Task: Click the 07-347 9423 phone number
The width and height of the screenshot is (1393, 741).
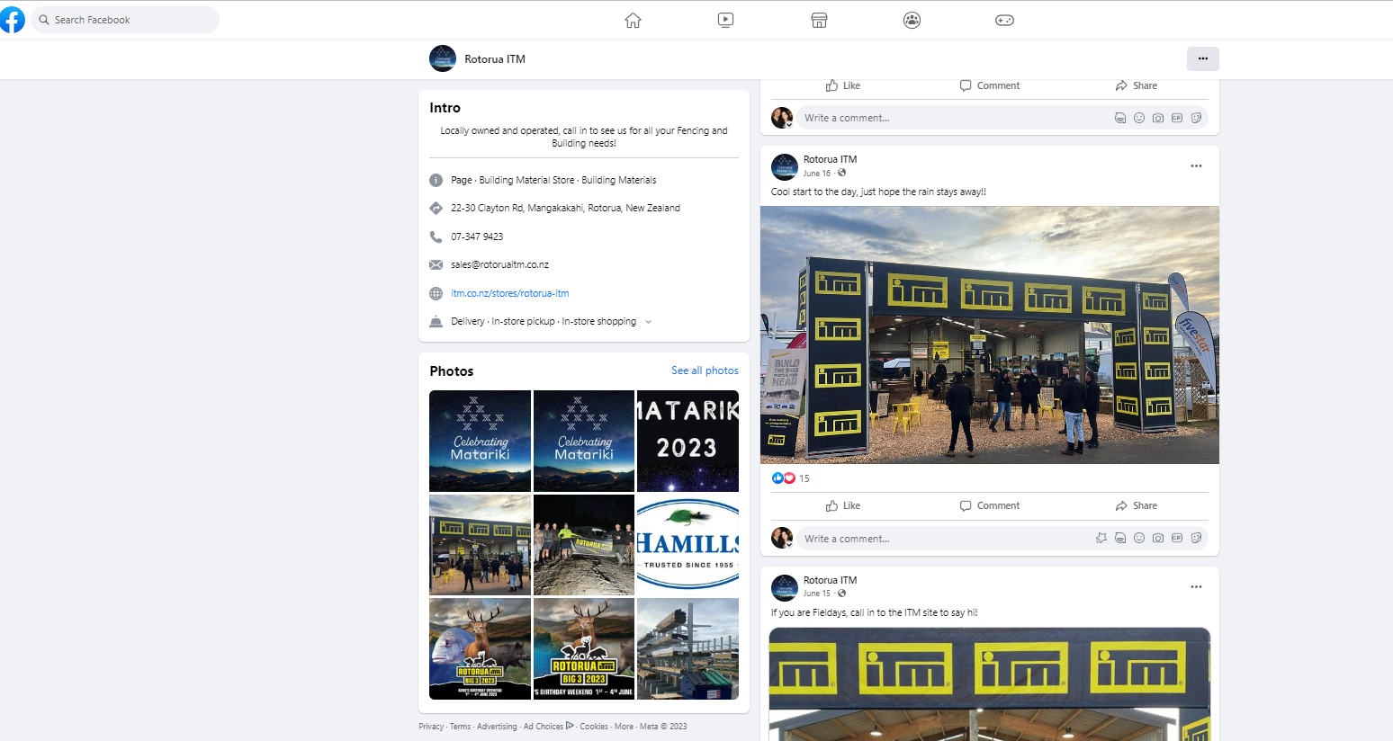Action: click(477, 237)
